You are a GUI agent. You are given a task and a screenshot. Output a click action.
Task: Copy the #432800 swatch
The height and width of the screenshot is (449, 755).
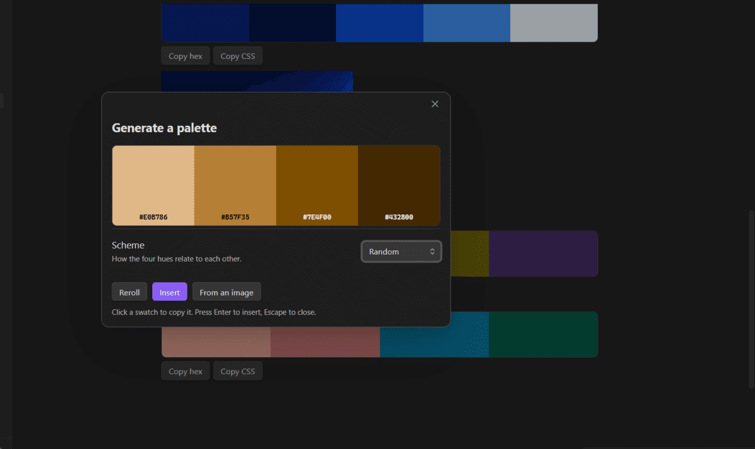point(399,186)
